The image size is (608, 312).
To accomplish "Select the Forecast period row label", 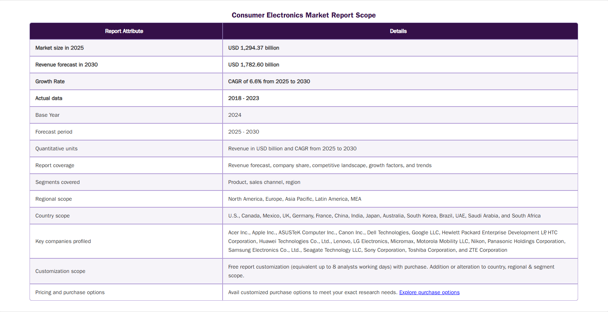I will tap(54, 132).
